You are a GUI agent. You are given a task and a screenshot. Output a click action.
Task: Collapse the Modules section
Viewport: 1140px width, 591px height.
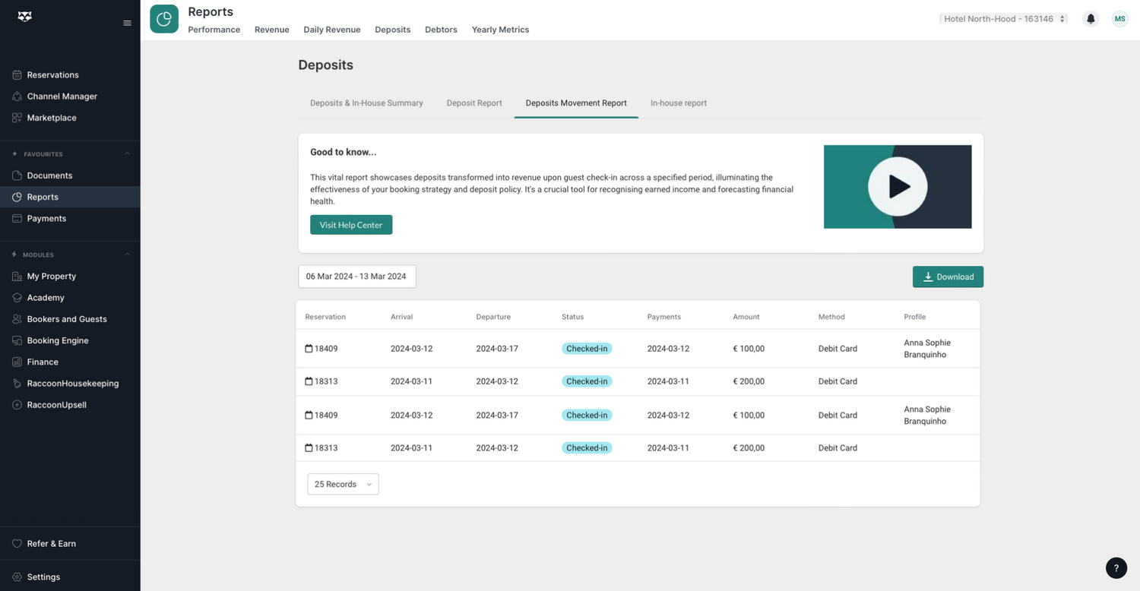pos(127,254)
